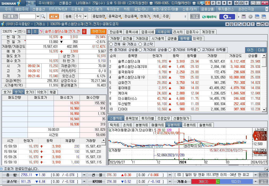The width and height of the screenshot is (269, 186).
Task: Click the magnifier search icon beside 전체메뉴 box
Action: pyautogui.click(x=43, y=16)
